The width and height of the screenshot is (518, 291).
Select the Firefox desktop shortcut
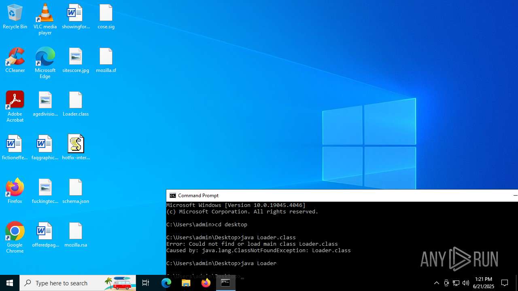click(x=15, y=192)
